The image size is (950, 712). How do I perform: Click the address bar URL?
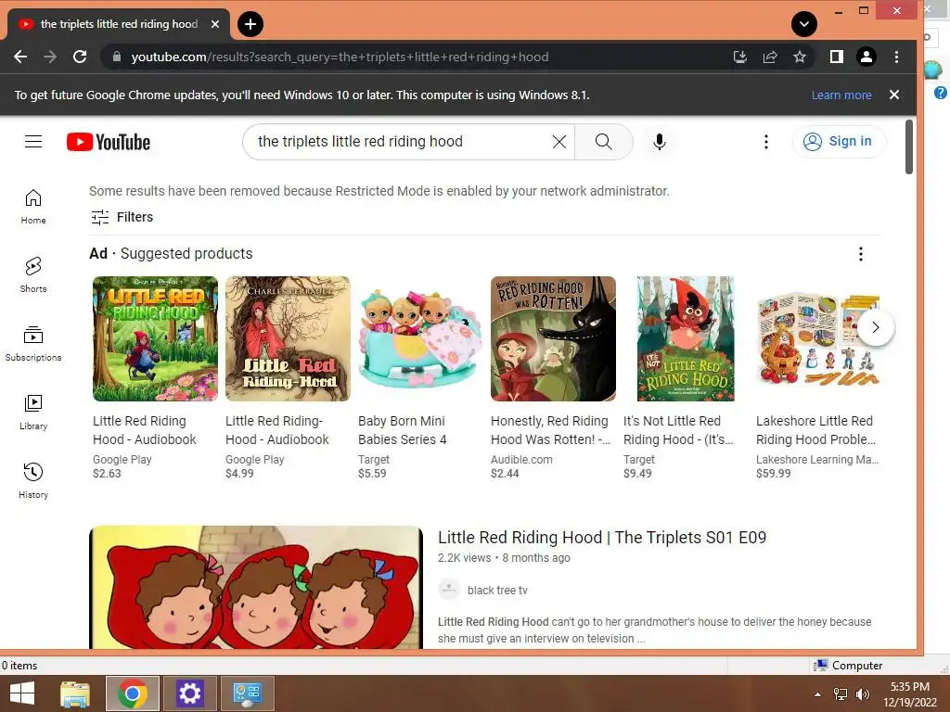pos(340,57)
